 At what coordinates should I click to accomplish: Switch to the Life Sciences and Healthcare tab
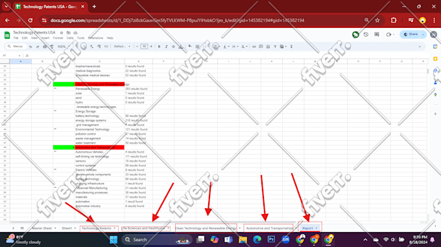point(143,228)
